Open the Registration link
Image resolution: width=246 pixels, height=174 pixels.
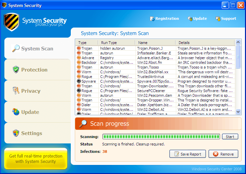(164, 18)
